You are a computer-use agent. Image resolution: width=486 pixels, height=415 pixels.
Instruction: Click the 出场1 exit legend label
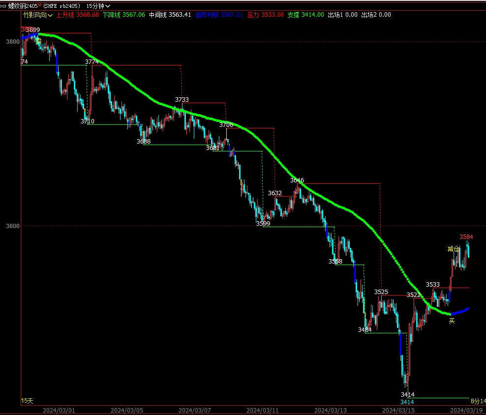(335, 15)
